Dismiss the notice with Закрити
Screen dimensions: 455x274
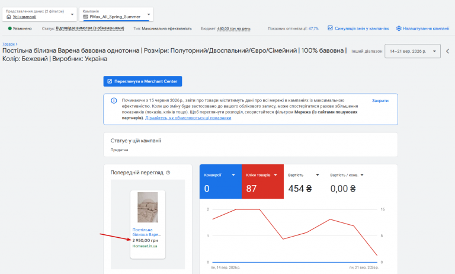[x=380, y=101]
